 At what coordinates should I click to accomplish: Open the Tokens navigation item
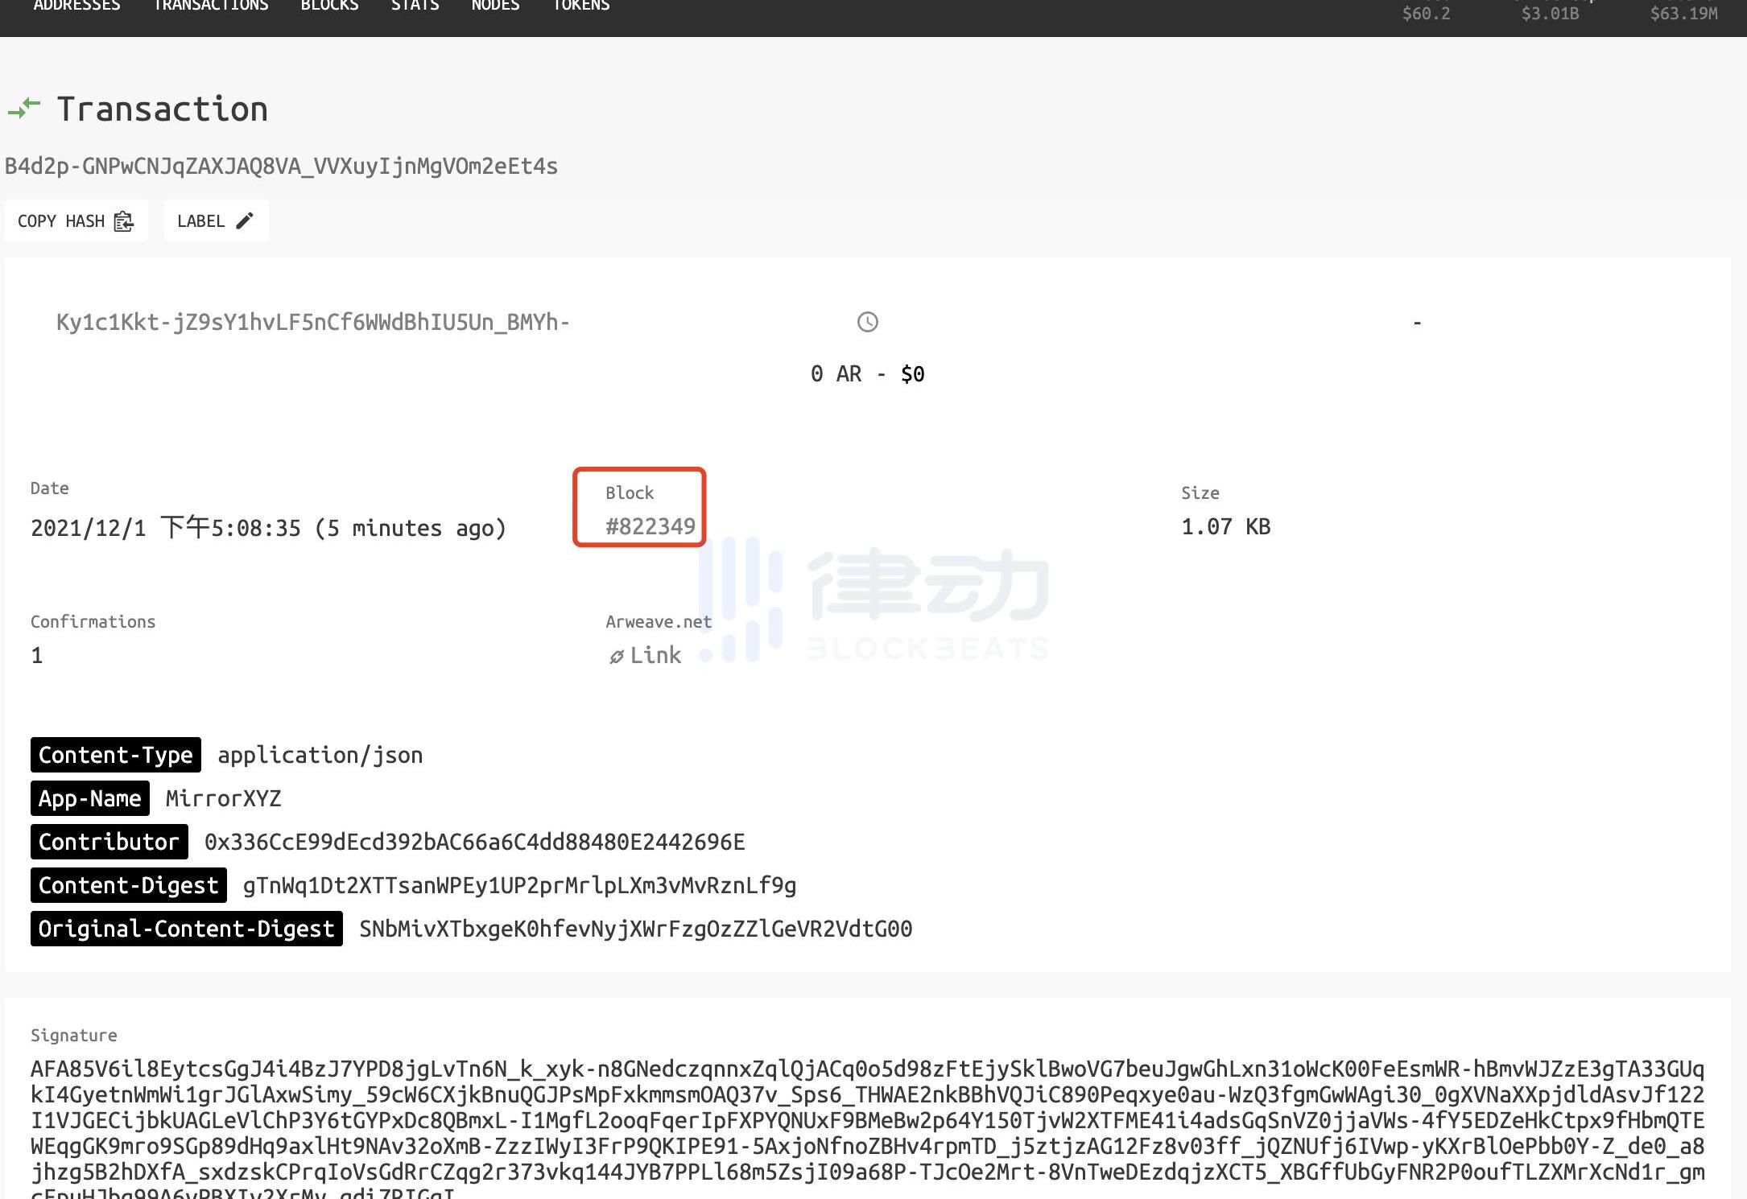click(580, 6)
